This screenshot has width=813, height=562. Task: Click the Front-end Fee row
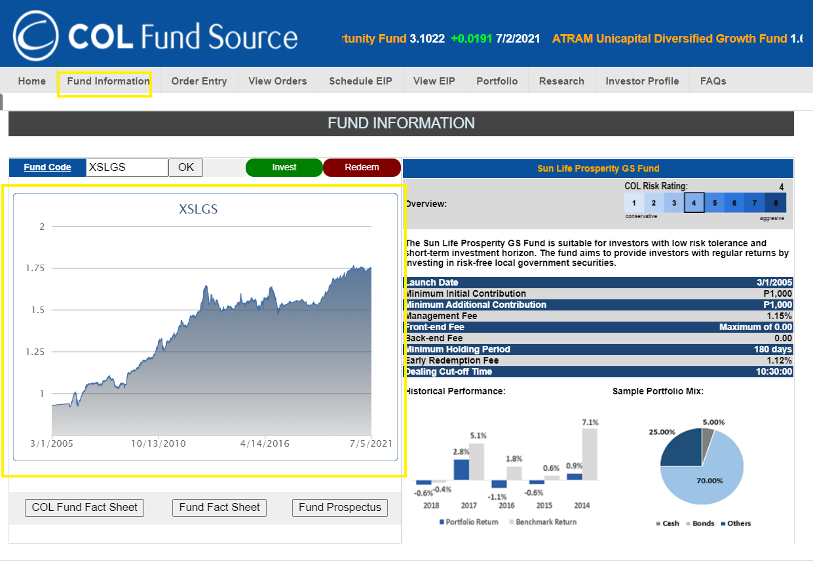pos(598,327)
